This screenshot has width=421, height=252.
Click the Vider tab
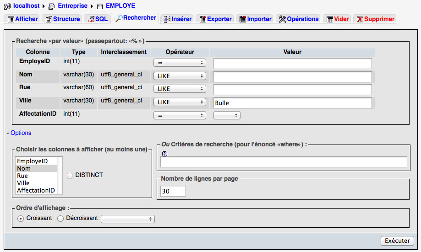coord(337,19)
